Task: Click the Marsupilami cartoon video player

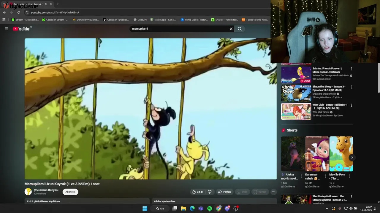Action: tap(151, 109)
